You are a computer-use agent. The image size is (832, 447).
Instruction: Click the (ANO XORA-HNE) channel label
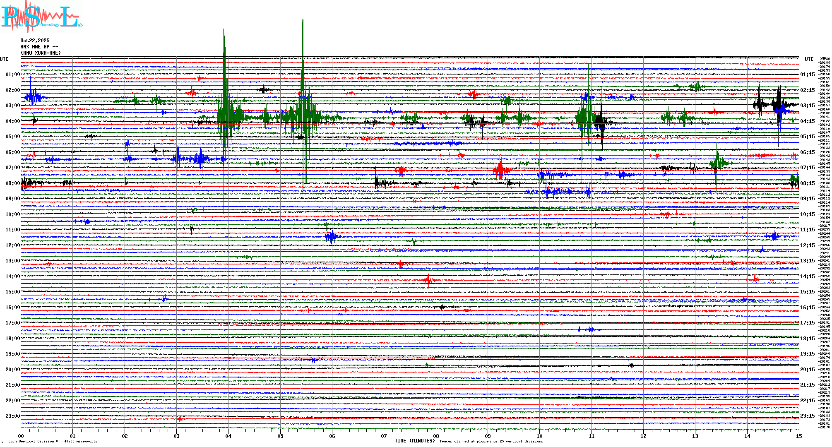pyautogui.click(x=41, y=53)
